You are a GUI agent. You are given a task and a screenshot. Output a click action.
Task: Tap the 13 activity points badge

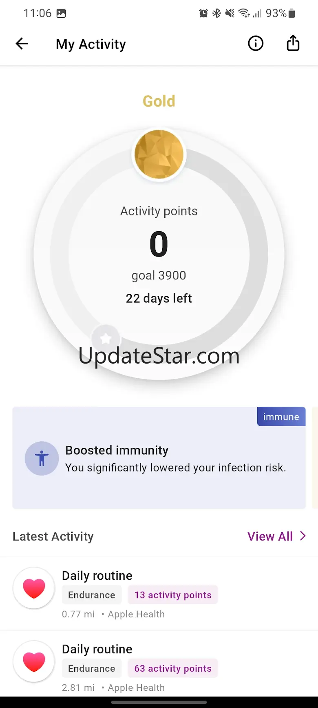tap(173, 595)
